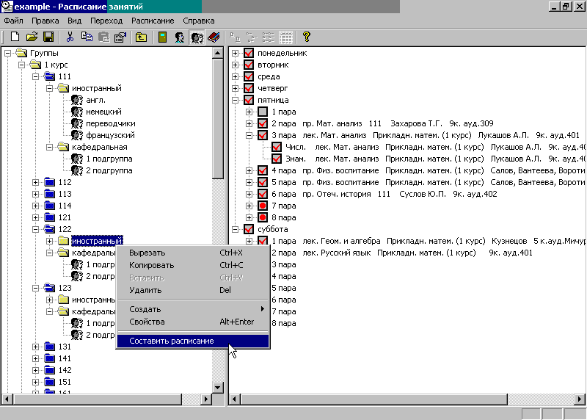Click the Open folder toolbar icon
The height and width of the screenshot is (420, 587).
pyautogui.click(x=32, y=37)
